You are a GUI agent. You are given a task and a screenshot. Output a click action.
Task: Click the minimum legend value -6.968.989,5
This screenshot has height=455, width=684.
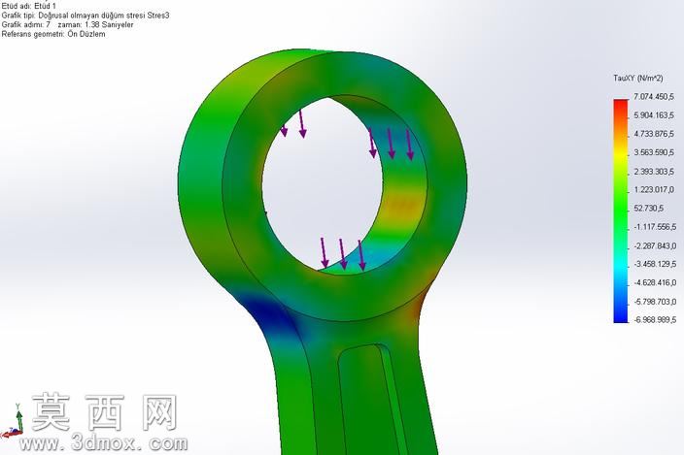tap(654, 319)
